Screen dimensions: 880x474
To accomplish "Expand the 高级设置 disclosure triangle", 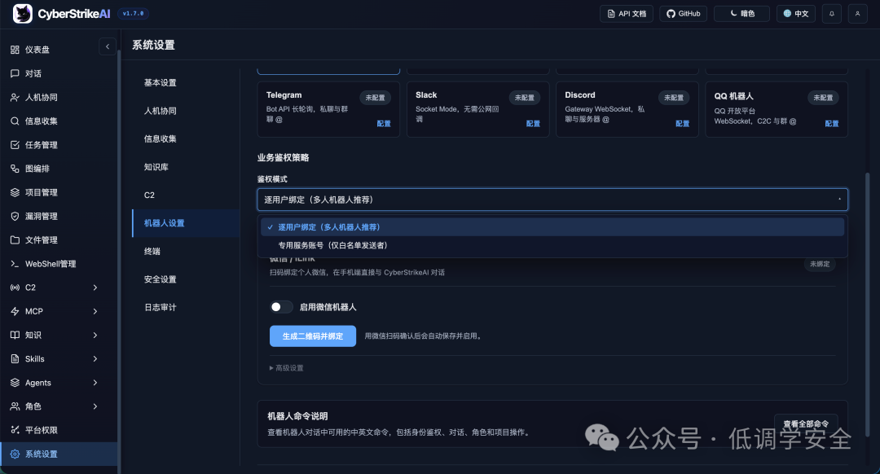I will (271, 368).
